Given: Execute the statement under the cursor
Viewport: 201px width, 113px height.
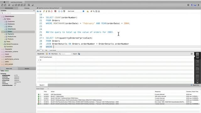Looking at the screenshot, I should click(x=46, y=11).
